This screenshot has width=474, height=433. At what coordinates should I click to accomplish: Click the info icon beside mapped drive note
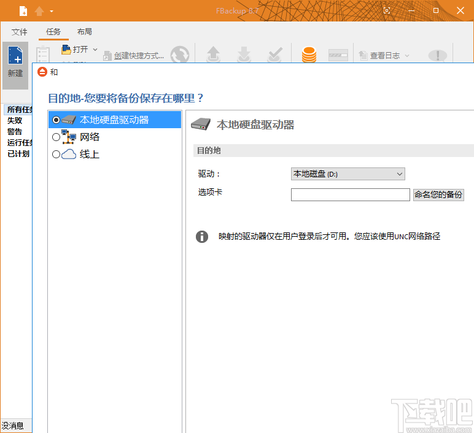(x=202, y=236)
